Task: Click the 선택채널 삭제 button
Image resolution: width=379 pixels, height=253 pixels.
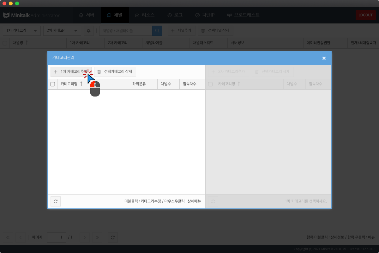Action: click(216, 31)
